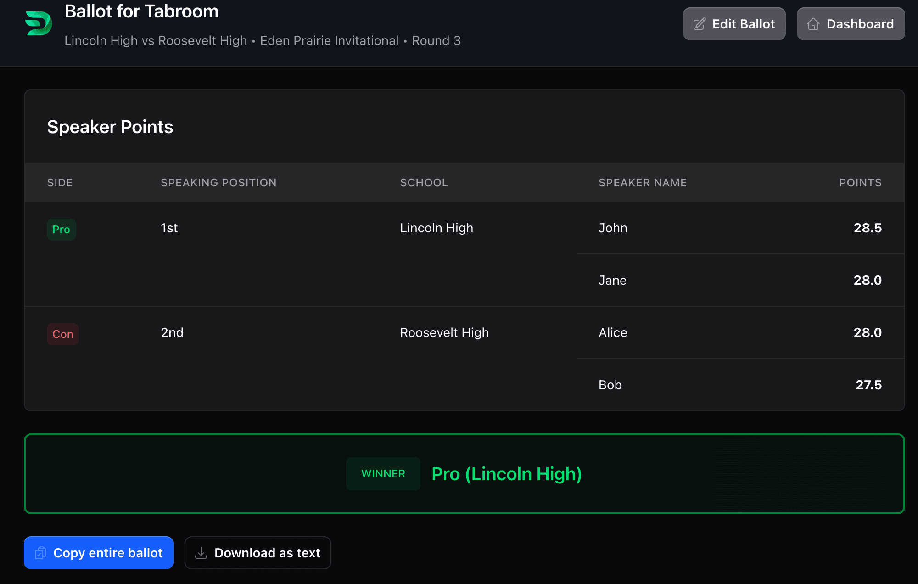Click John's points value 28.5
Image resolution: width=918 pixels, height=584 pixels.
[x=868, y=228]
